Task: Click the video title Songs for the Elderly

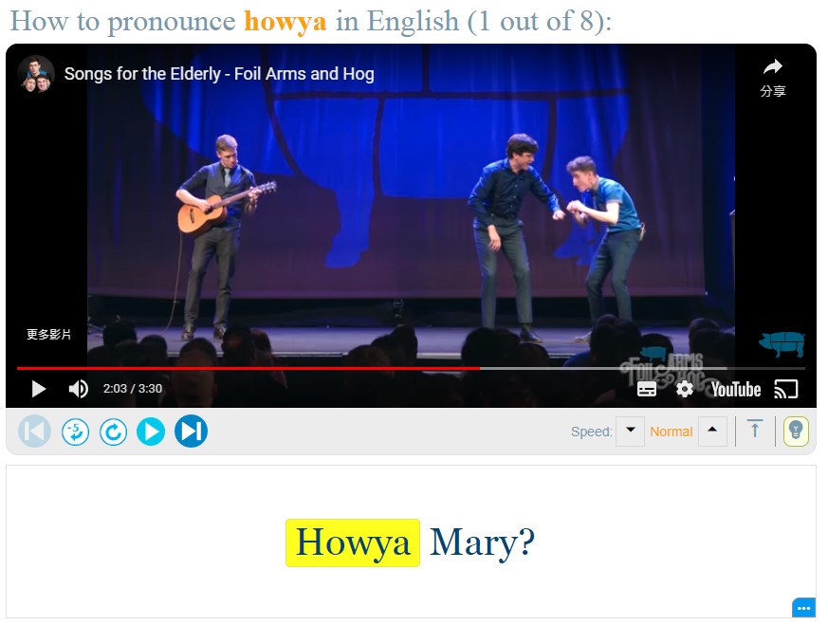Action: (x=219, y=74)
